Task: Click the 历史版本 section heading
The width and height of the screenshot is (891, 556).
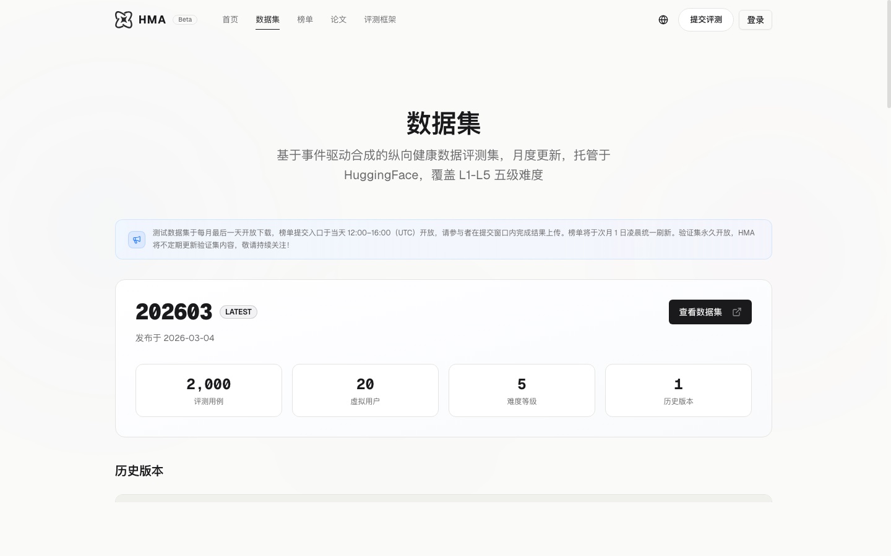Action: coord(139,471)
